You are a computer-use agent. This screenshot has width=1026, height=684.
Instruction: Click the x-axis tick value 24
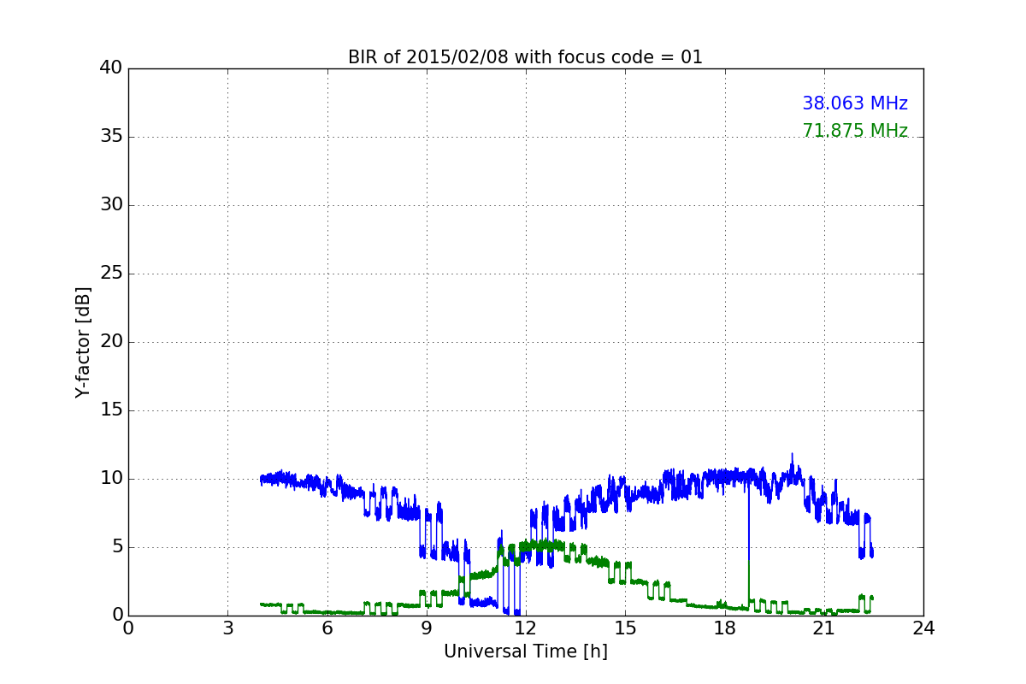(x=923, y=628)
